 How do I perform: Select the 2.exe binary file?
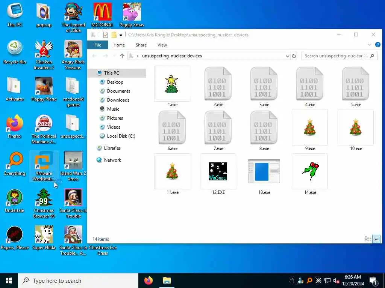click(218, 87)
